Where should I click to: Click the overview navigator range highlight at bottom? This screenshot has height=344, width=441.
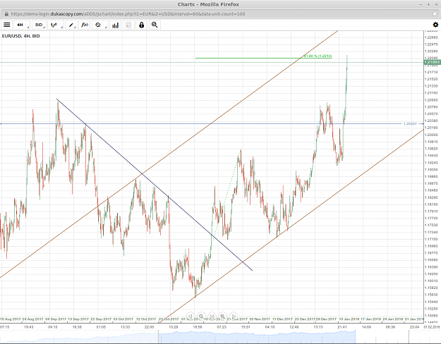tap(257, 337)
